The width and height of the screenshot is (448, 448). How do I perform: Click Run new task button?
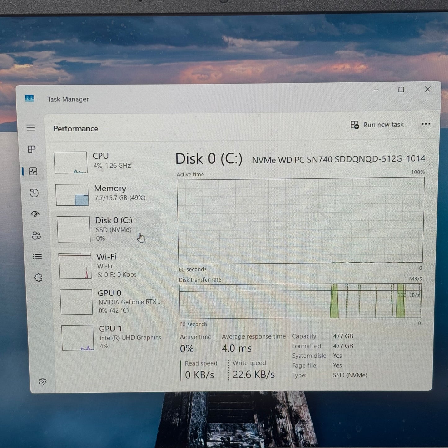[x=377, y=125]
